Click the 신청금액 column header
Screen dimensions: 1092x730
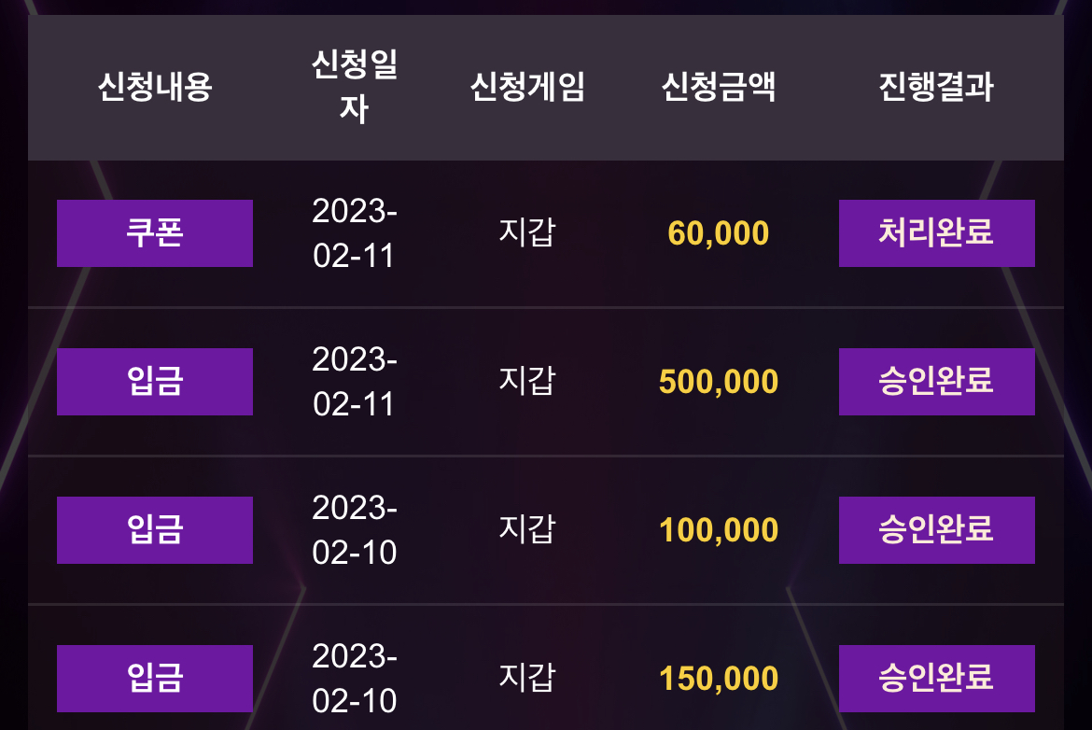718,87
